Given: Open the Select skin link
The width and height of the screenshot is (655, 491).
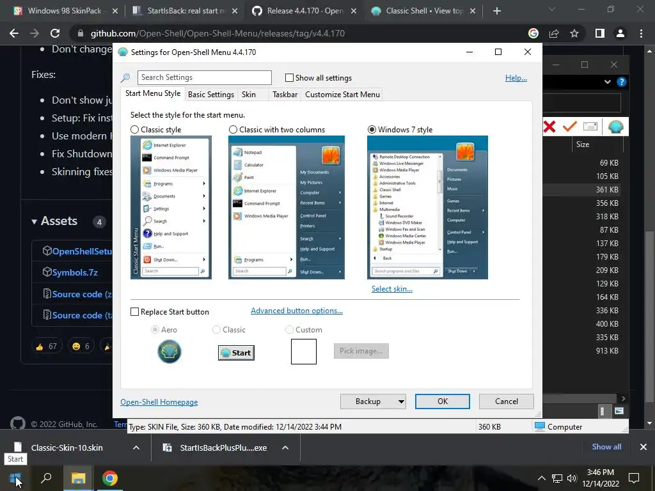Looking at the screenshot, I should [x=392, y=289].
